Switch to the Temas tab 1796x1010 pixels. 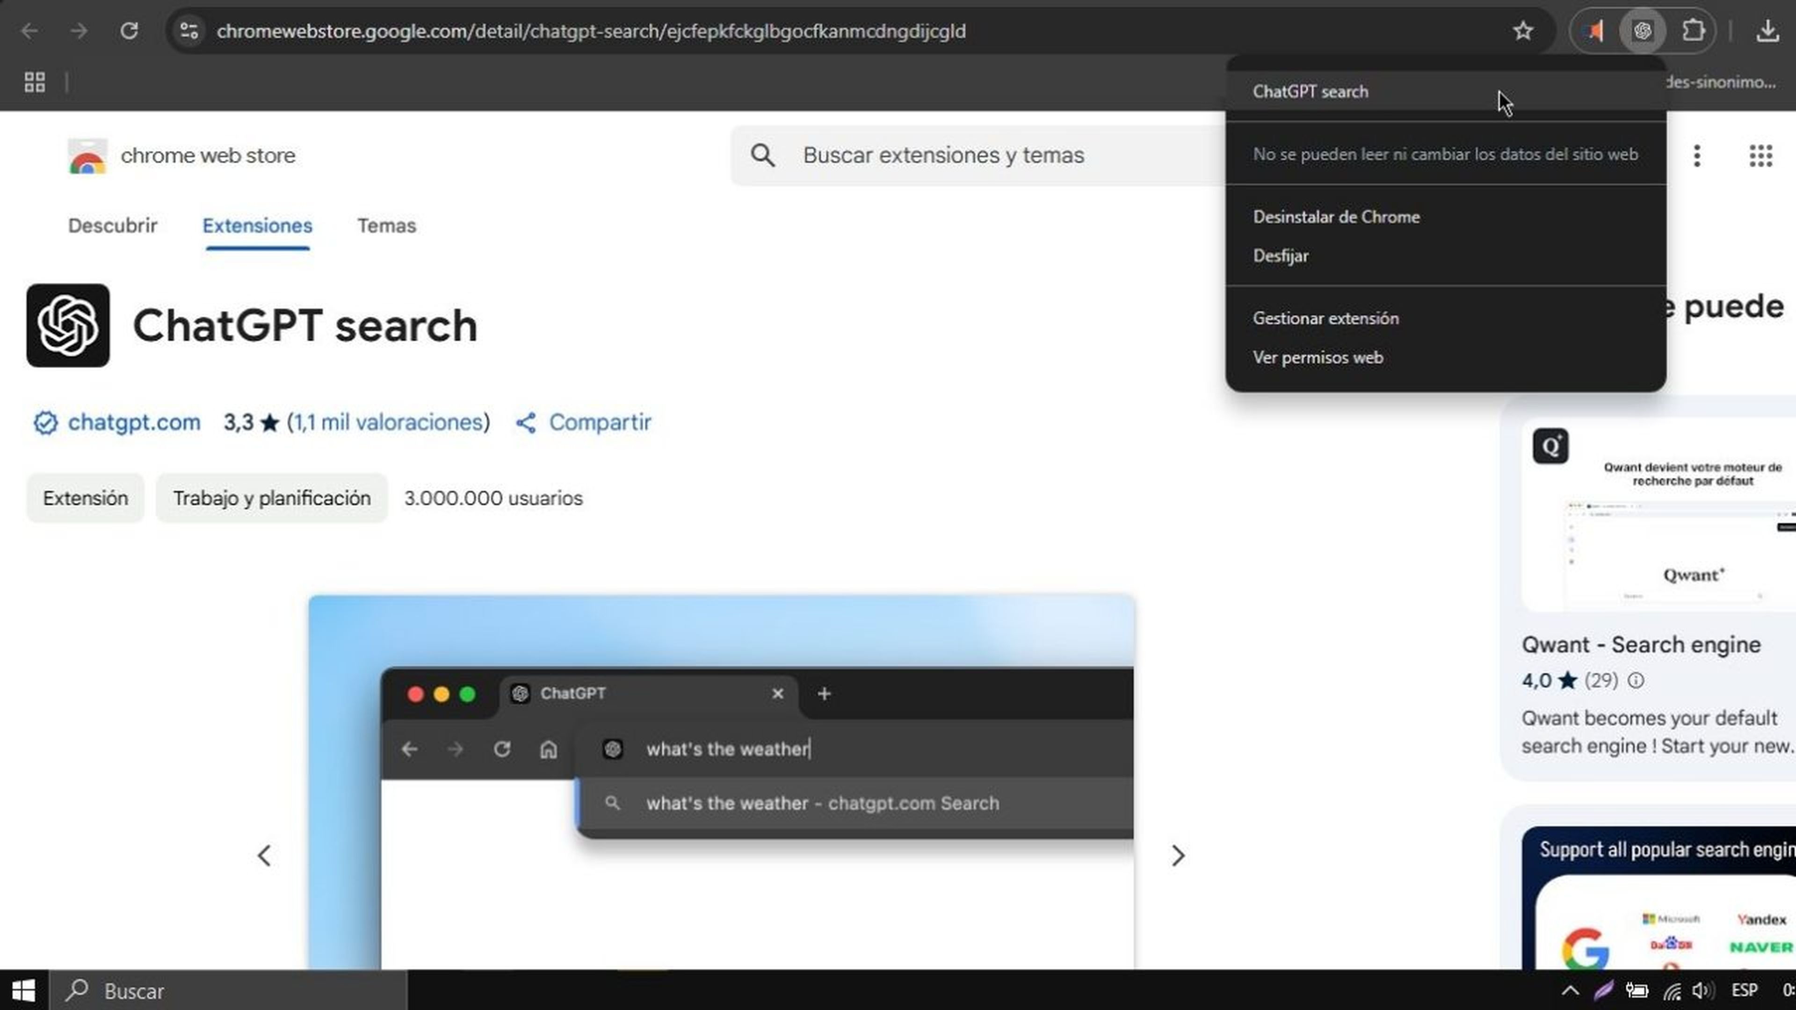(x=386, y=226)
